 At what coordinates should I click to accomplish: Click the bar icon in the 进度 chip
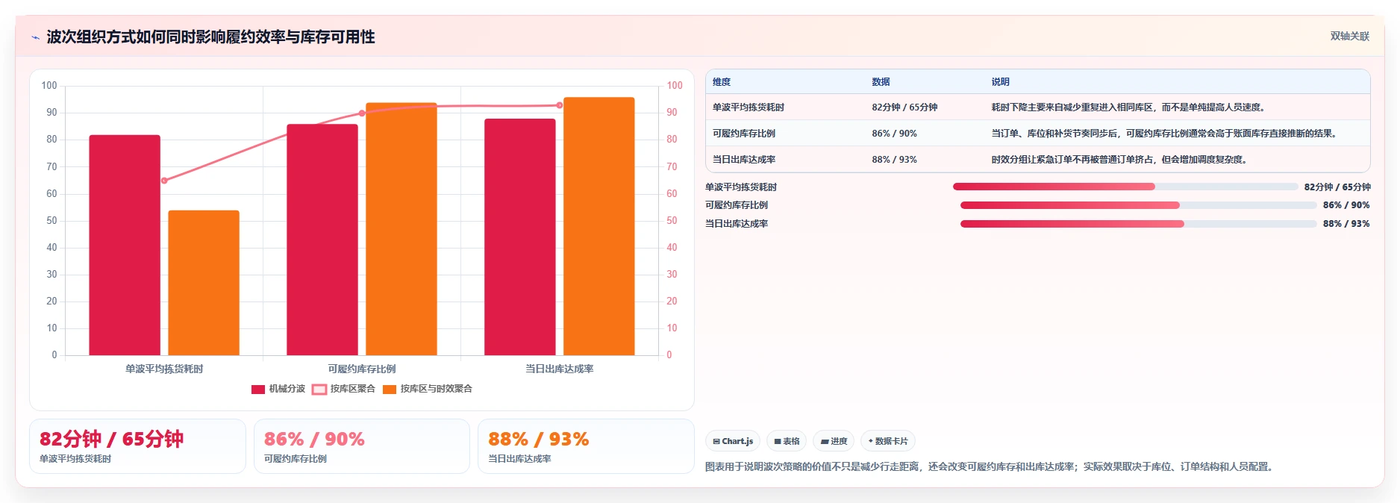click(x=825, y=442)
